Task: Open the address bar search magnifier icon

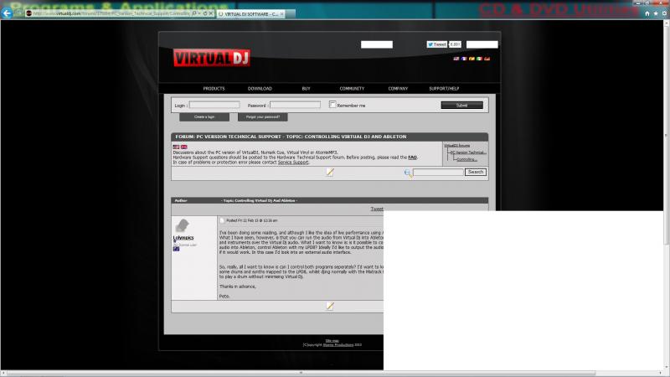Action: [x=194, y=13]
